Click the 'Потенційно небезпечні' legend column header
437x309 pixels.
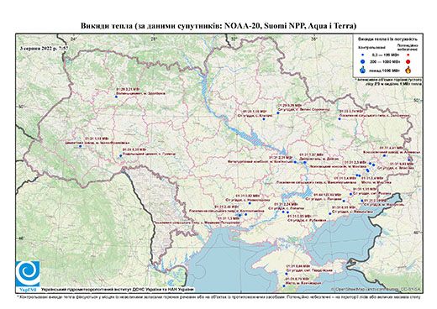click(408, 47)
